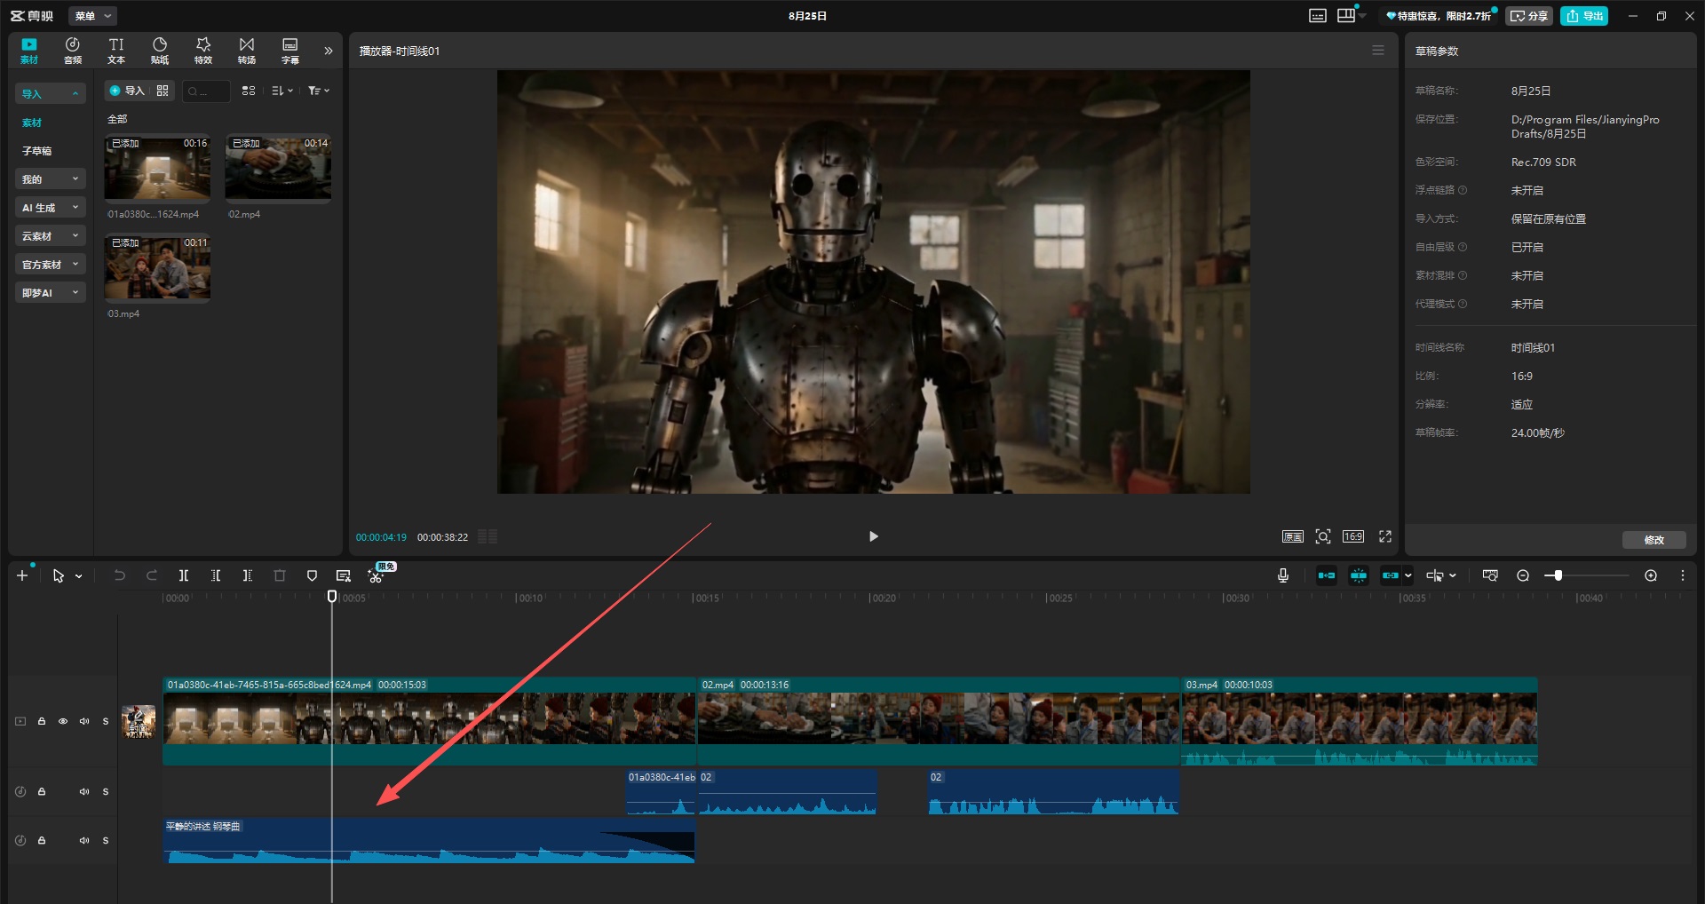Play the preview video

click(x=873, y=536)
